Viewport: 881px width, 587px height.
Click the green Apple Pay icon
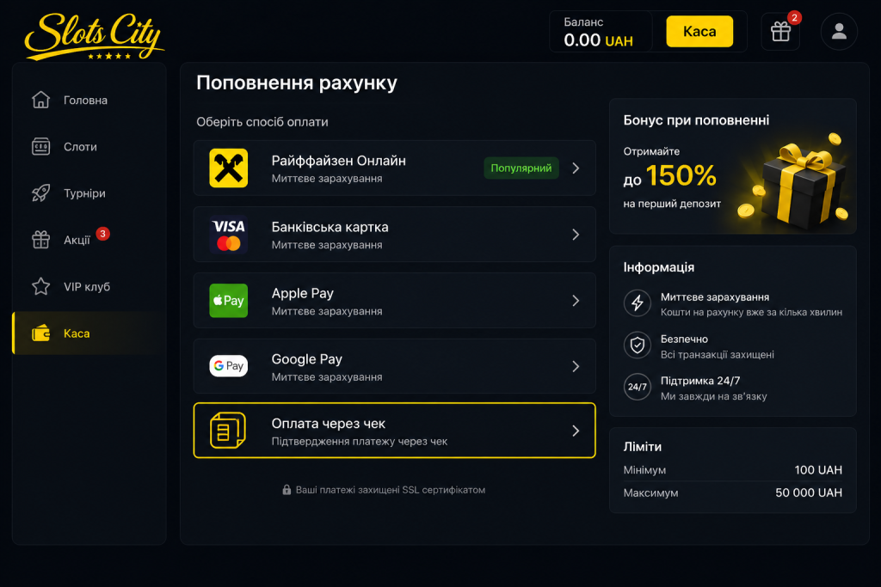click(x=229, y=301)
